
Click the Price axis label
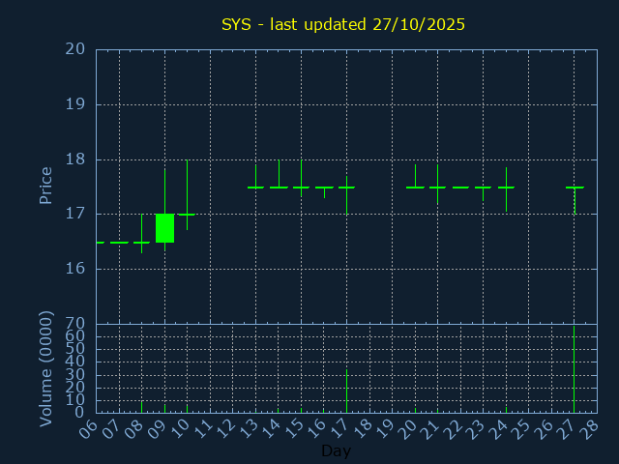point(45,185)
